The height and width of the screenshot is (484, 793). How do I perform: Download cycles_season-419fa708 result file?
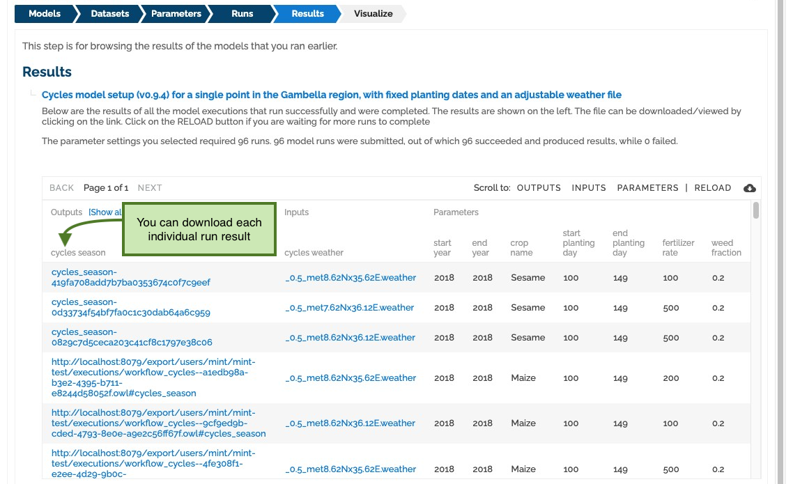[130, 277]
